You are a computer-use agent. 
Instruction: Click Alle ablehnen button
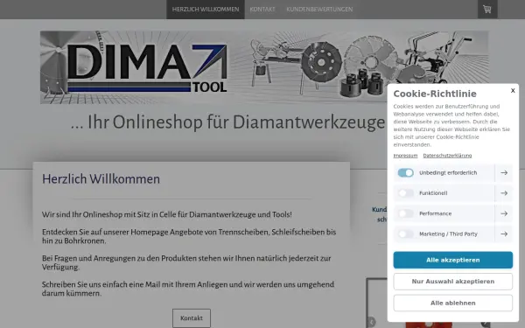[452, 303]
